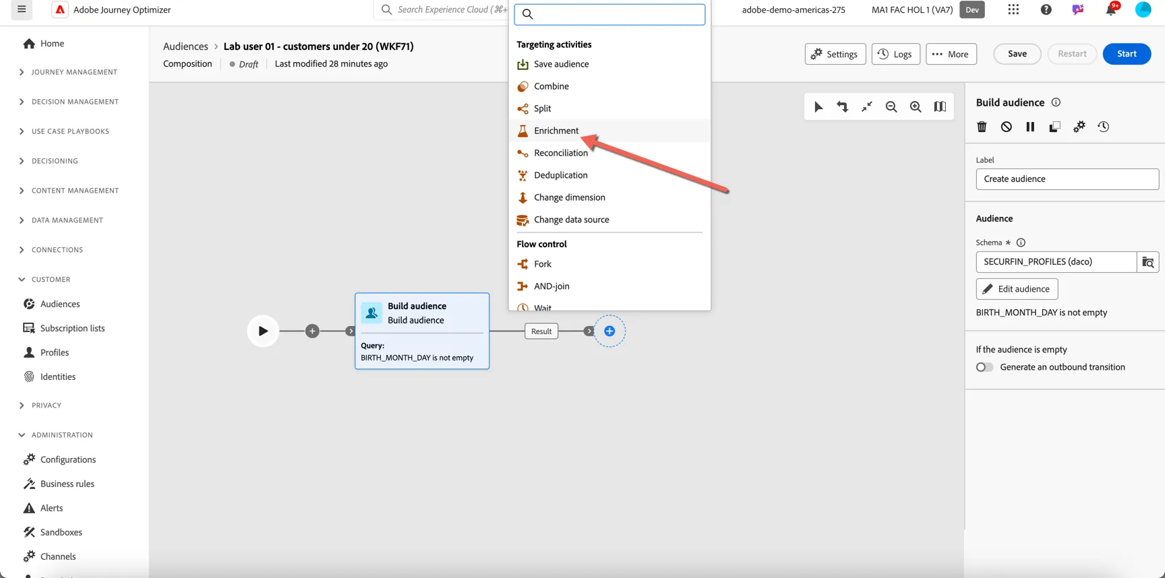The height and width of the screenshot is (578, 1165).
Task: Click the Save button
Action: point(1017,54)
